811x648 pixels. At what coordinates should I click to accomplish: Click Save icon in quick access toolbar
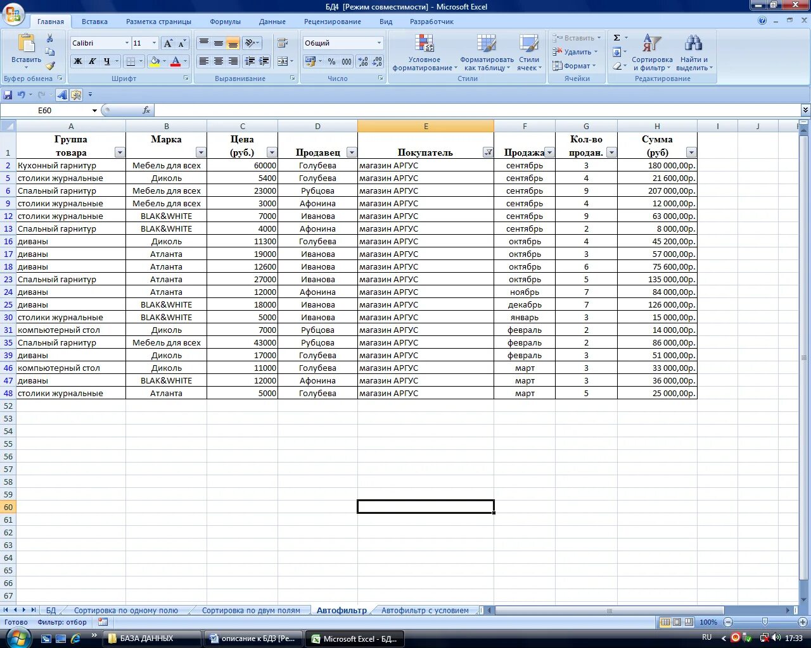8,94
